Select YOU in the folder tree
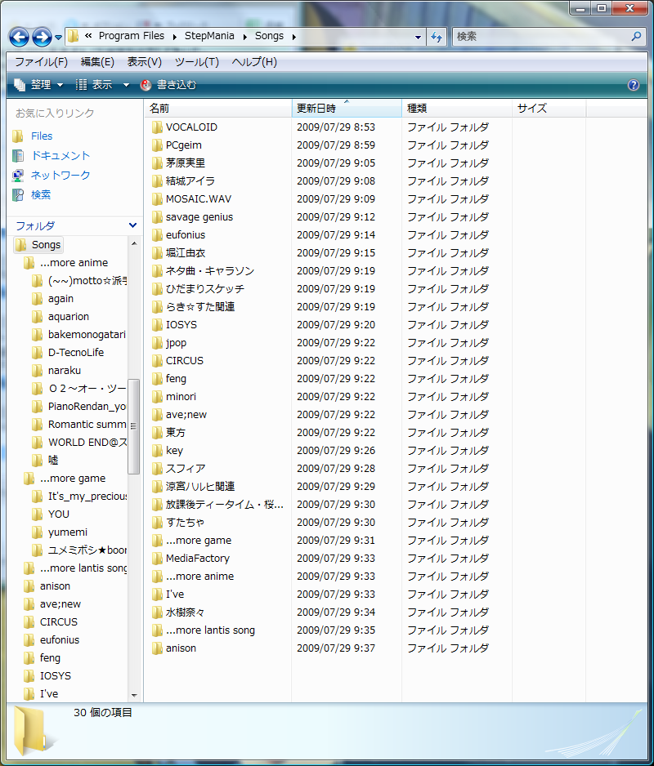 coord(58,514)
